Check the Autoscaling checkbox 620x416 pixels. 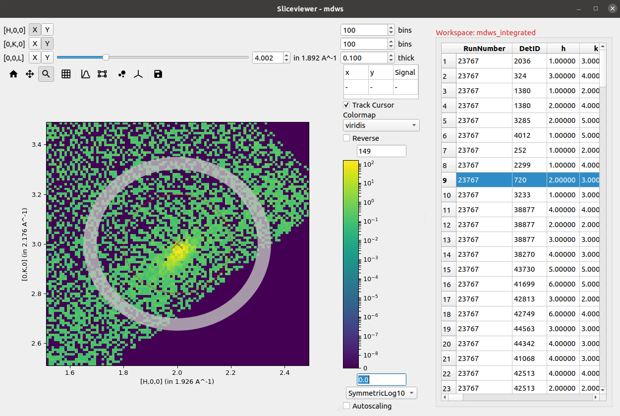(x=347, y=406)
